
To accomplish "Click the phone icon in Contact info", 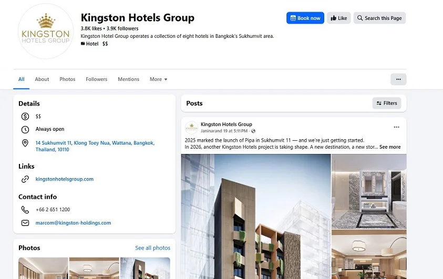I will pyautogui.click(x=25, y=210).
